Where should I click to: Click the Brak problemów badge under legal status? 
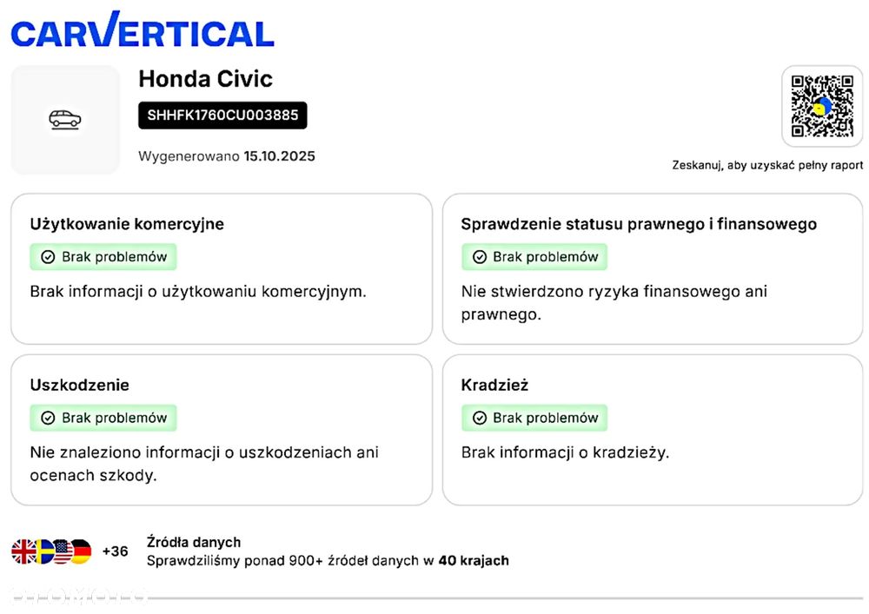point(535,257)
